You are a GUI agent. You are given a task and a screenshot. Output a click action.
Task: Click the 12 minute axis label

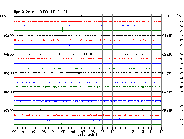pos(132,132)
